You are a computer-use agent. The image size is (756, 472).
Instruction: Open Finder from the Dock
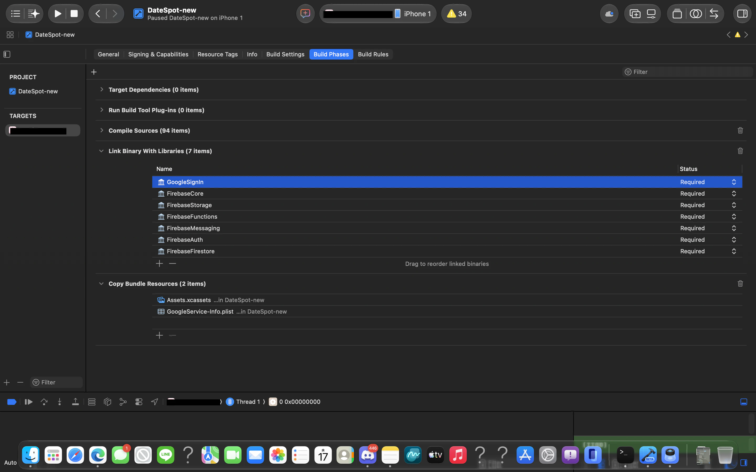coord(31,455)
